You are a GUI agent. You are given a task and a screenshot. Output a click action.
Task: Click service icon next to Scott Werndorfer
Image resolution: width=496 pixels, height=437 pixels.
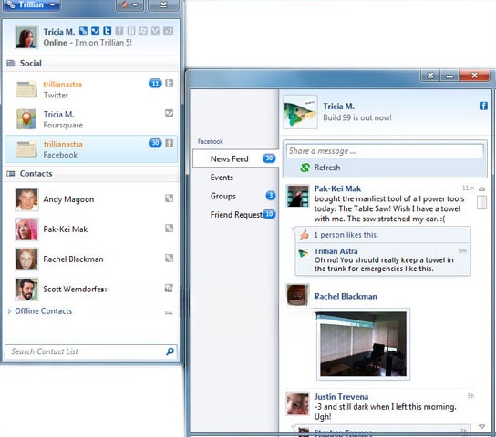pos(170,288)
